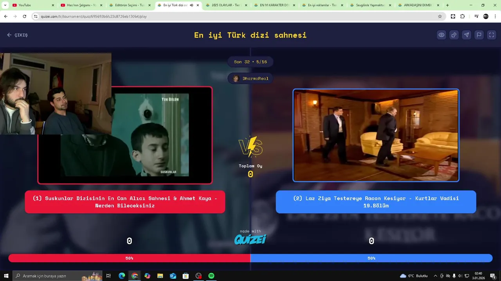Click the blue 50% vote bar

[x=371, y=258]
